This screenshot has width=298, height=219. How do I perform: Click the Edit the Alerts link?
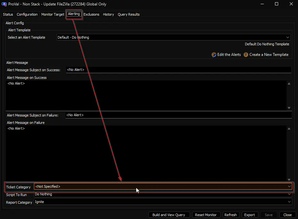[x=229, y=55]
